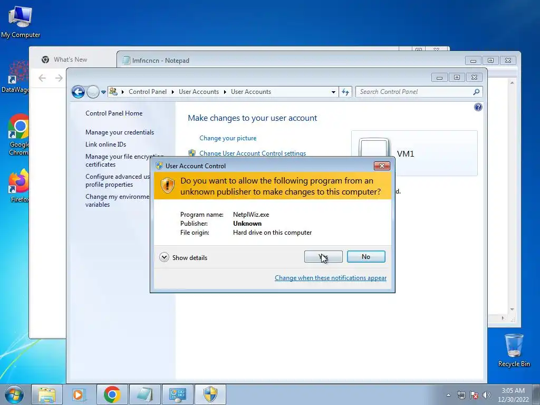Screen dimensions: 540x405
Task: Open Windows Media Player taskbar icon
Action: tap(79, 394)
